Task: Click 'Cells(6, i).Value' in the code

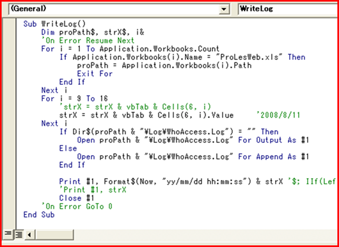Action: pyautogui.click(x=195, y=115)
